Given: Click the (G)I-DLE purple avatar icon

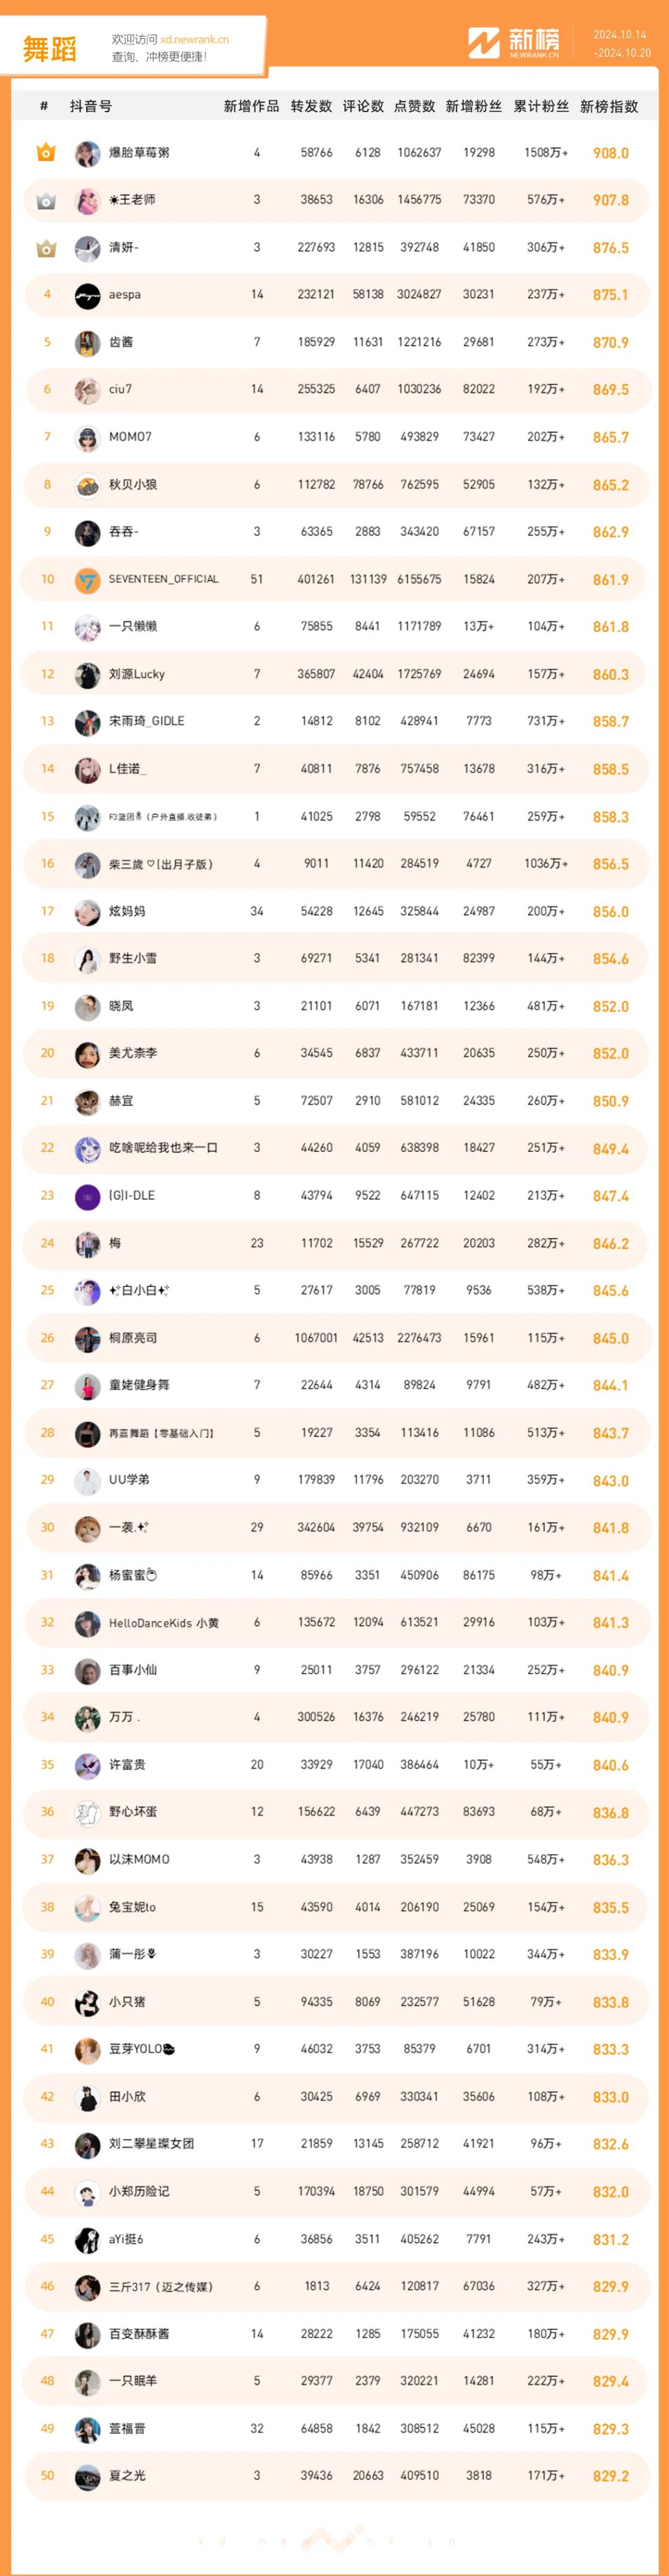Looking at the screenshot, I should [x=88, y=1196].
